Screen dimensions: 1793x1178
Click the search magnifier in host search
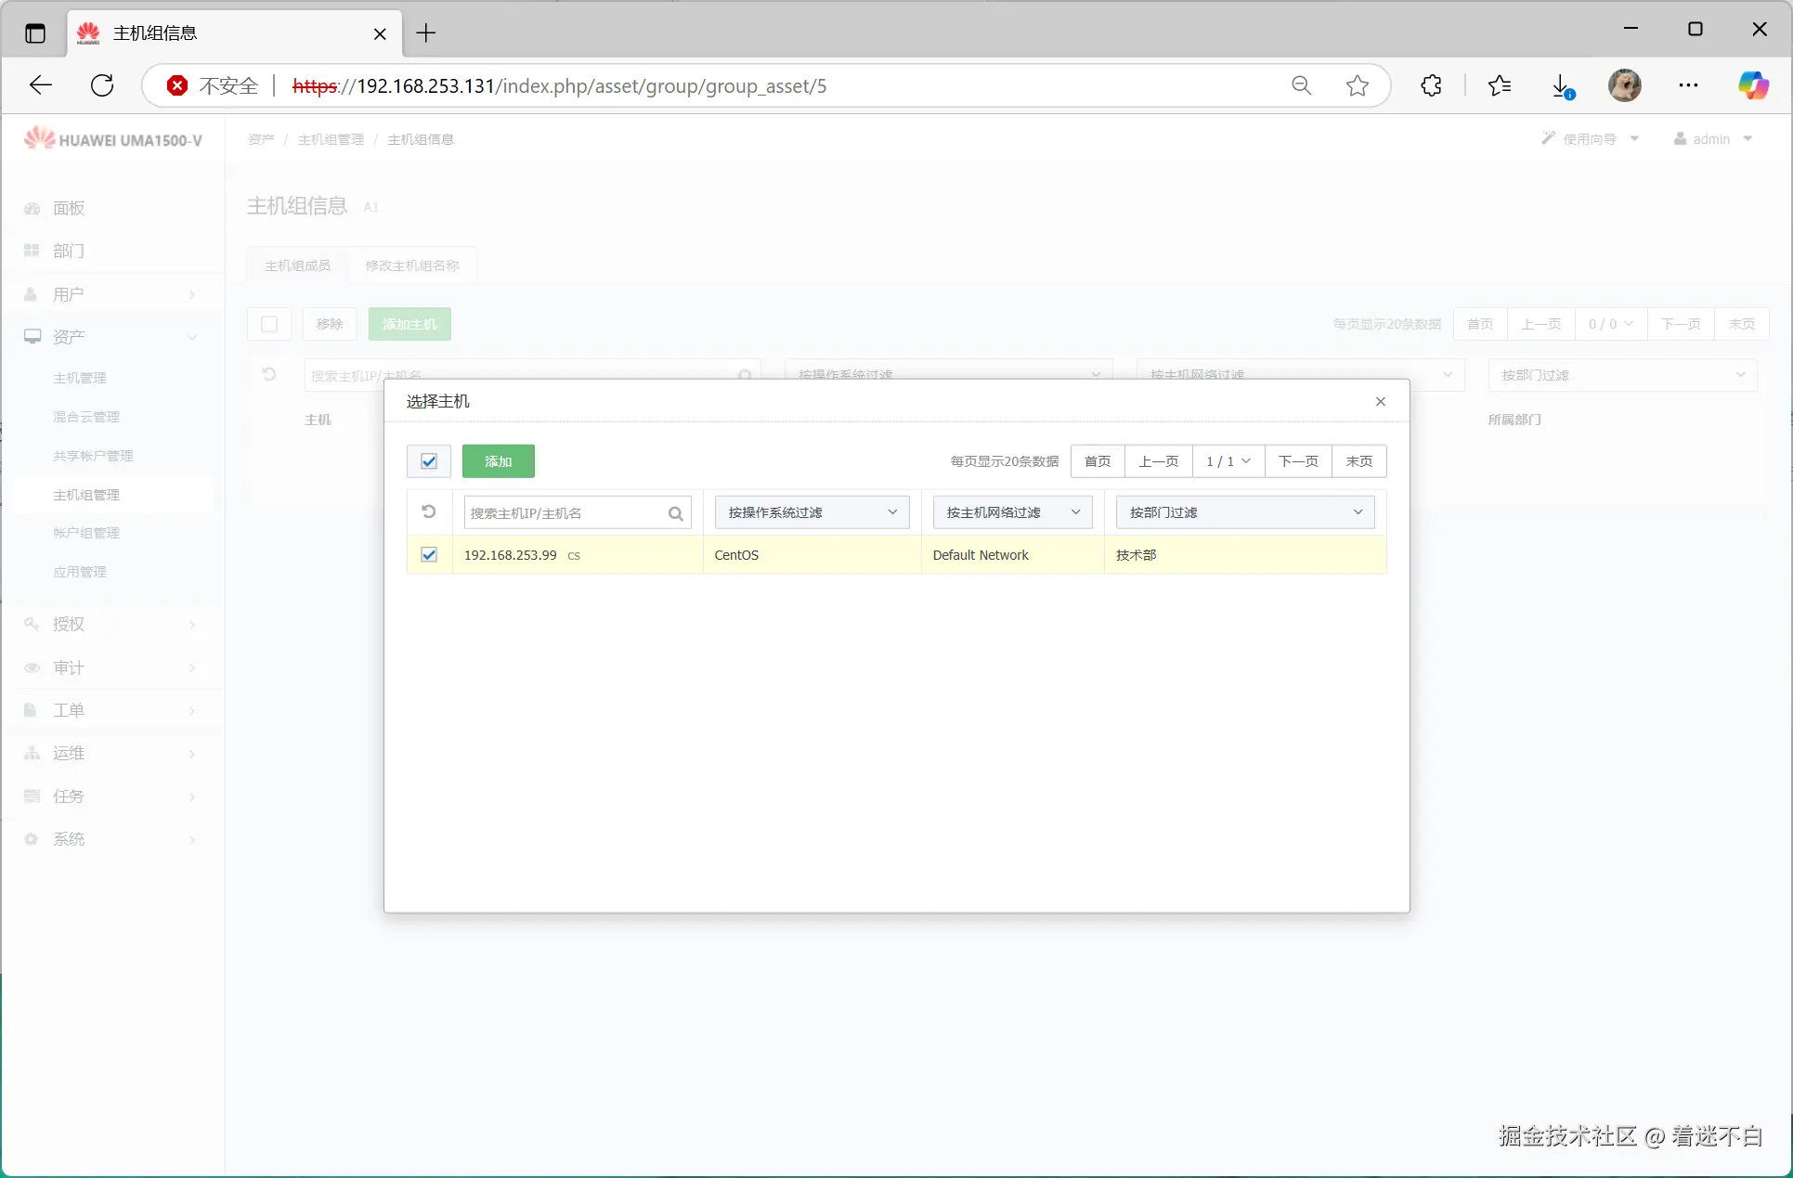click(675, 513)
